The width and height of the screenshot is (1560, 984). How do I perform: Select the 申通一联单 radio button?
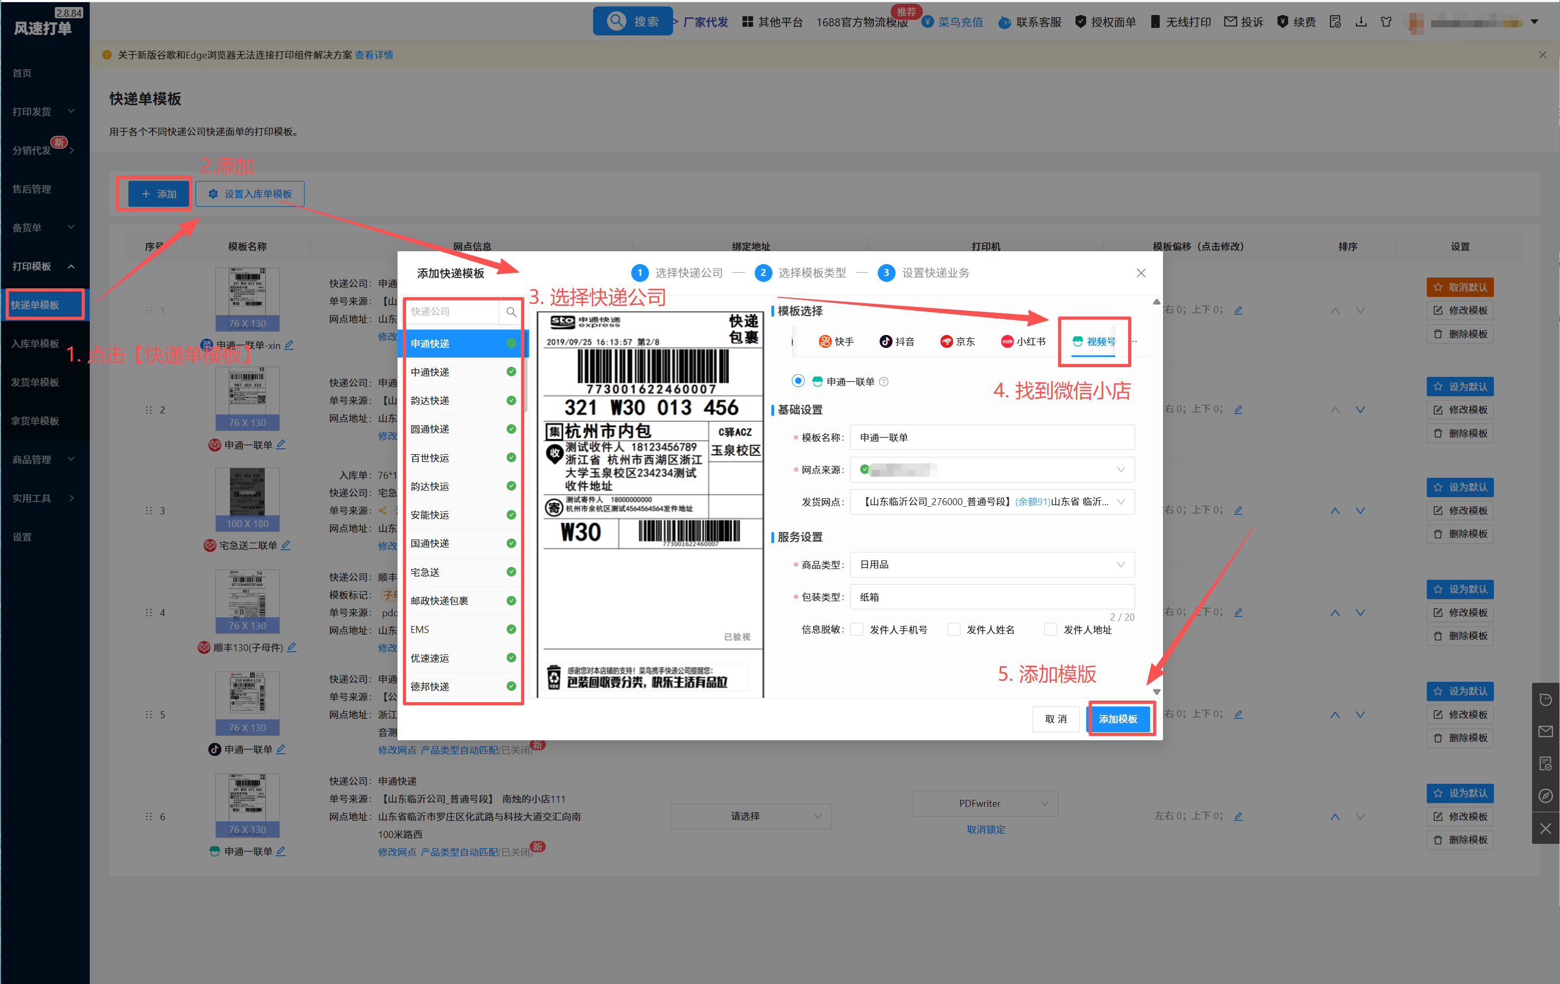(x=798, y=381)
